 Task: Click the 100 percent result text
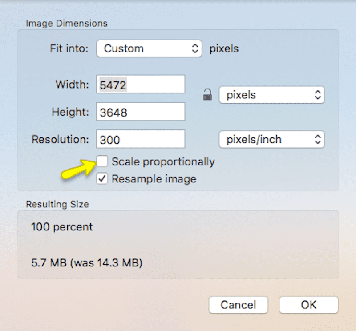point(62,227)
